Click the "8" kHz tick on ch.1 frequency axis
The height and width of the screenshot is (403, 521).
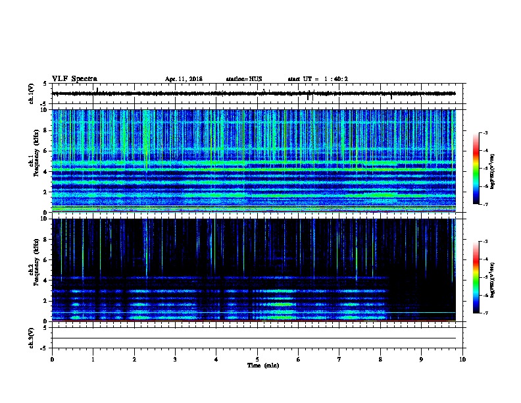tap(46, 130)
